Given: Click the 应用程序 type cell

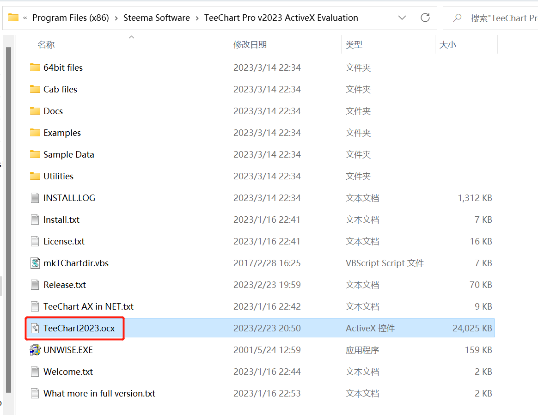Looking at the screenshot, I should click(362, 350).
